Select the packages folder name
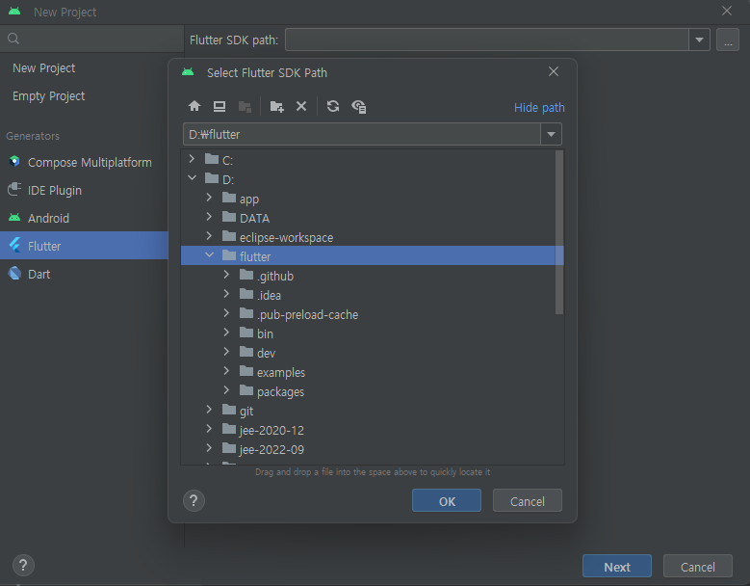Image resolution: width=750 pixels, height=586 pixels. coord(280,391)
